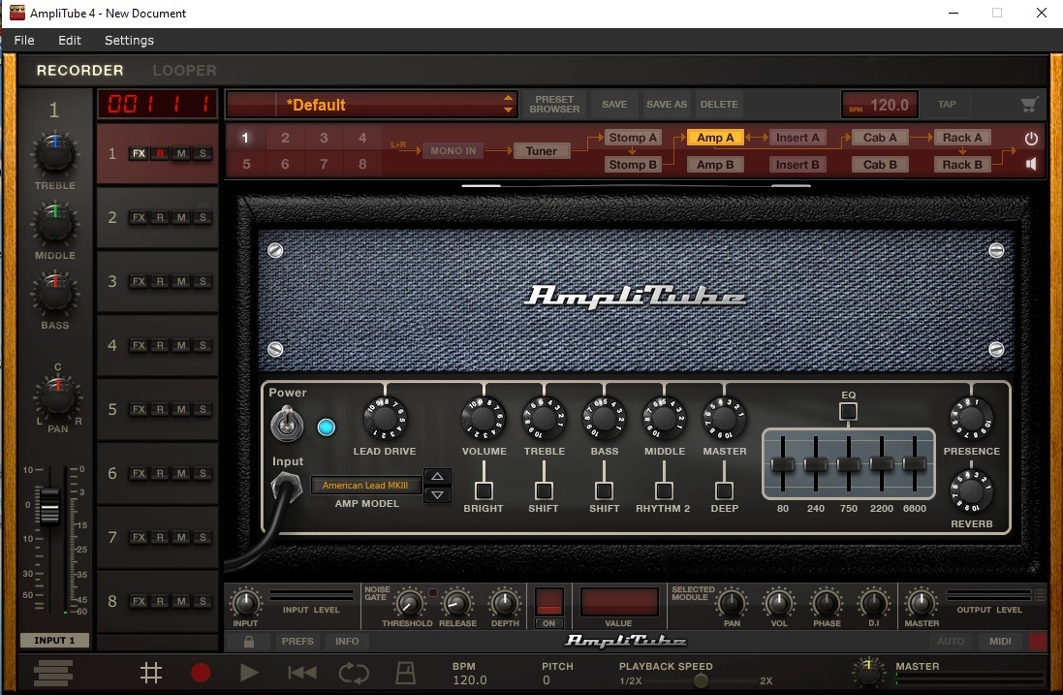Arm record R on track 1

tap(160, 153)
